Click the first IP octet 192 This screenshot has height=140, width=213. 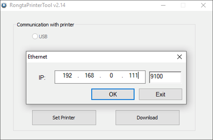tap(67, 76)
